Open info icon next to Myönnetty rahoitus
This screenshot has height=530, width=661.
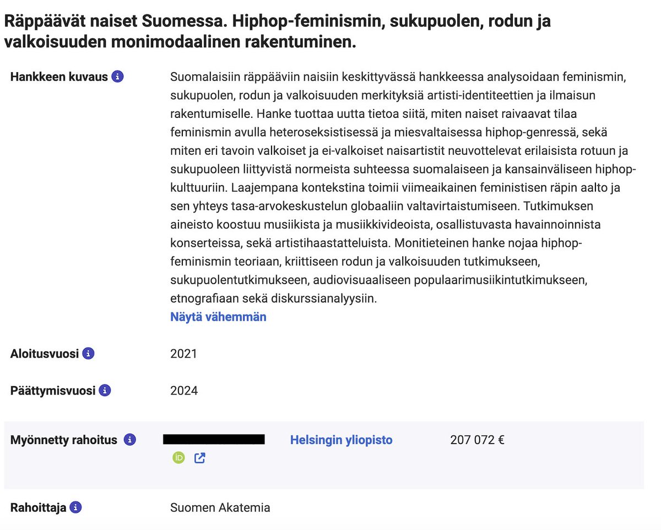click(x=130, y=440)
